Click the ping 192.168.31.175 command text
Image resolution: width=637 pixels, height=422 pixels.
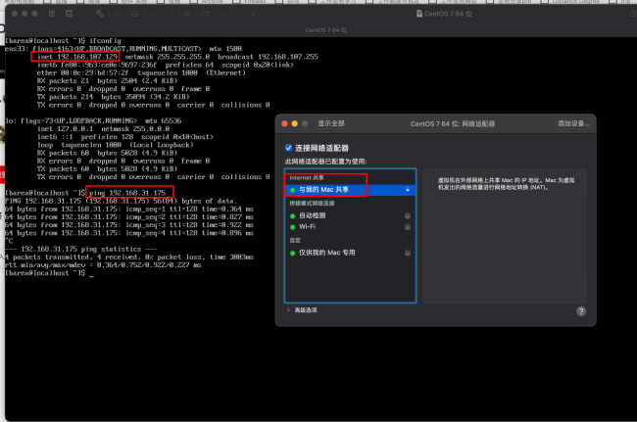[127, 193]
